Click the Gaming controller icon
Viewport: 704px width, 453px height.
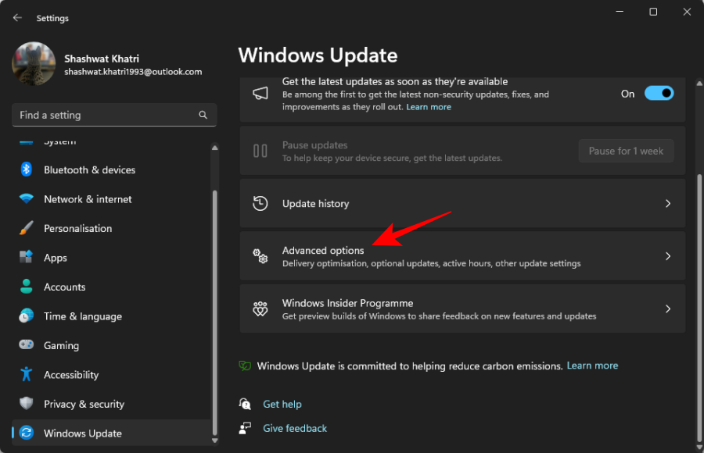(x=27, y=345)
